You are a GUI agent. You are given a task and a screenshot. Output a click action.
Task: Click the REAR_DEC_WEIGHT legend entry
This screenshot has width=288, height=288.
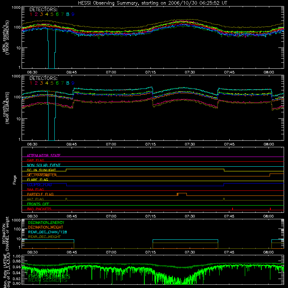click(x=44, y=237)
